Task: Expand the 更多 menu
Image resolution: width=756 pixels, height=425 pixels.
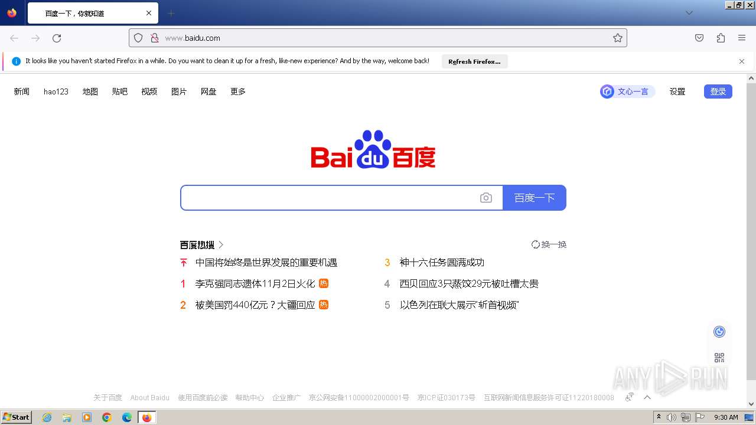Action: 238,91
